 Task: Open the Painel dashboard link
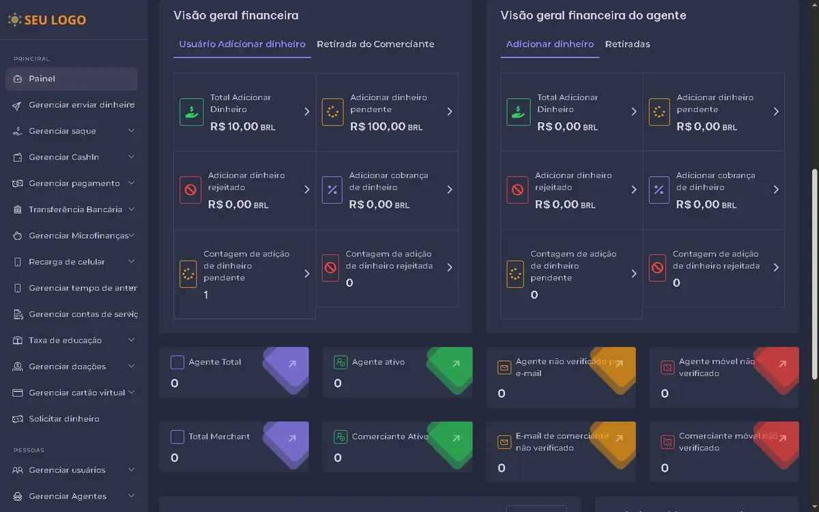point(42,79)
